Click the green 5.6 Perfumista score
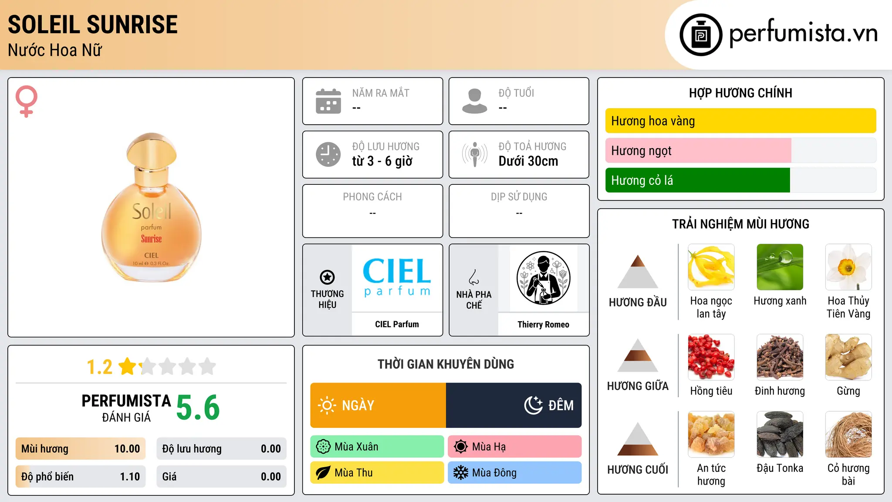The image size is (892, 502). click(x=198, y=407)
